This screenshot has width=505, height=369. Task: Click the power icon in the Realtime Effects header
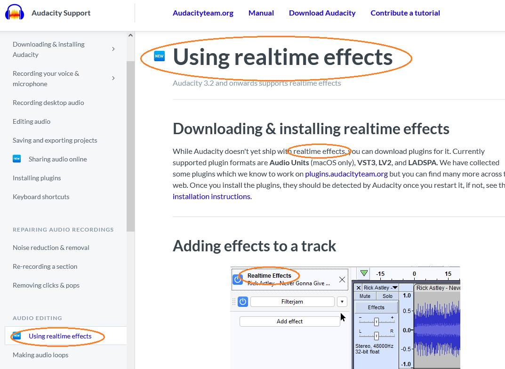pyautogui.click(x=238, y=279)
